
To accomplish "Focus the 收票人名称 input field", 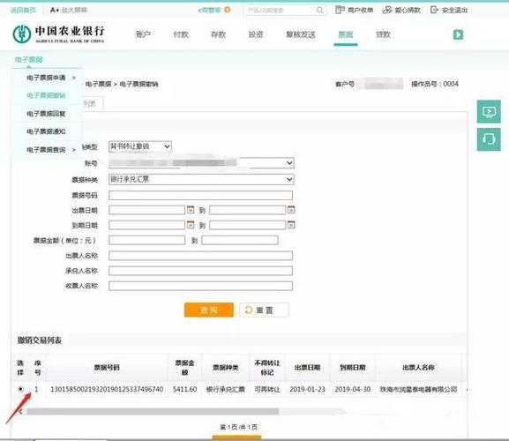I will pos(200,286).
